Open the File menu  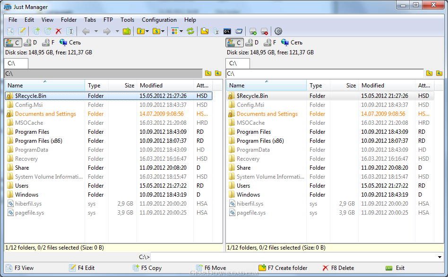point(13,20)
